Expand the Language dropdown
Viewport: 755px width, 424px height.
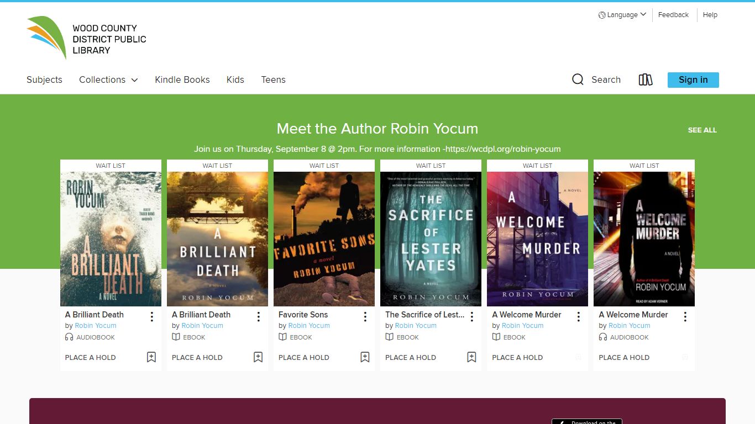pyautogui.click(x=622, y=15)
